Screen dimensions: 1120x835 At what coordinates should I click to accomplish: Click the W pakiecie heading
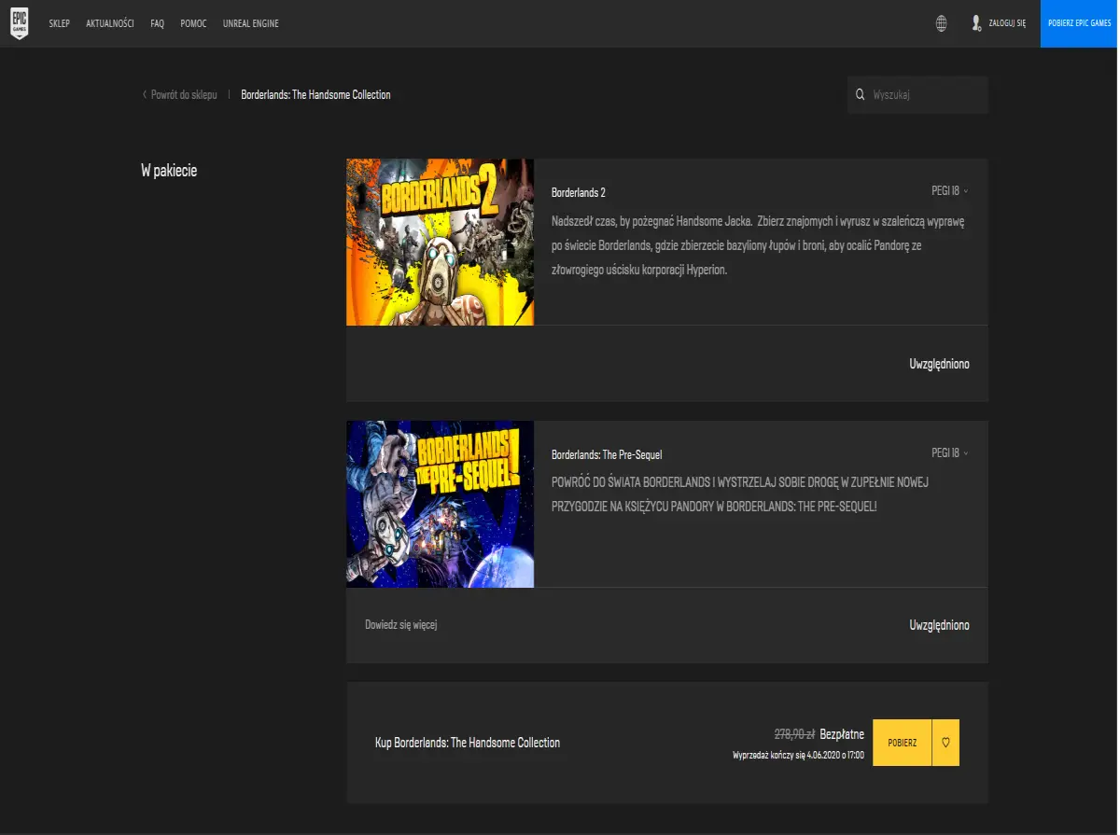[x=169, y=171]
